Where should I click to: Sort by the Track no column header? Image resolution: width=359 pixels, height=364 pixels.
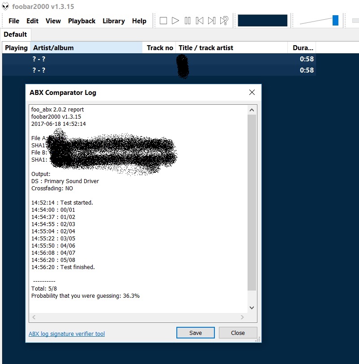(159, 48)
